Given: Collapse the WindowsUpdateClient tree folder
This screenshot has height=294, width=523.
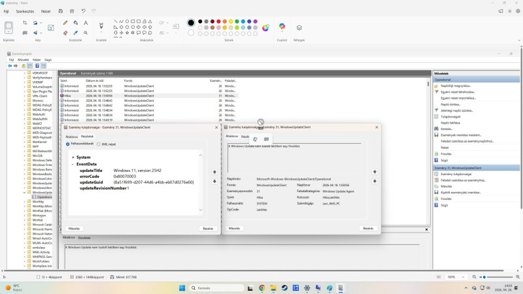Looking at the screenshot, I should click(x=24, y=192).
